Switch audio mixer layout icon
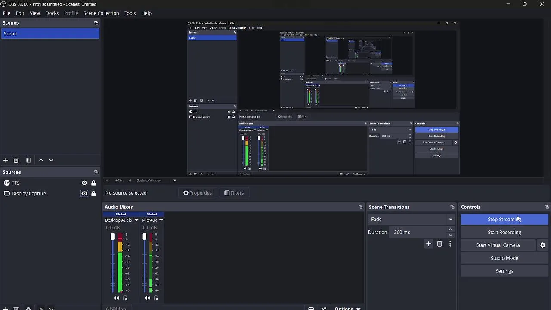Viewport: 551px width, 310px height. [x=311, y=308]
